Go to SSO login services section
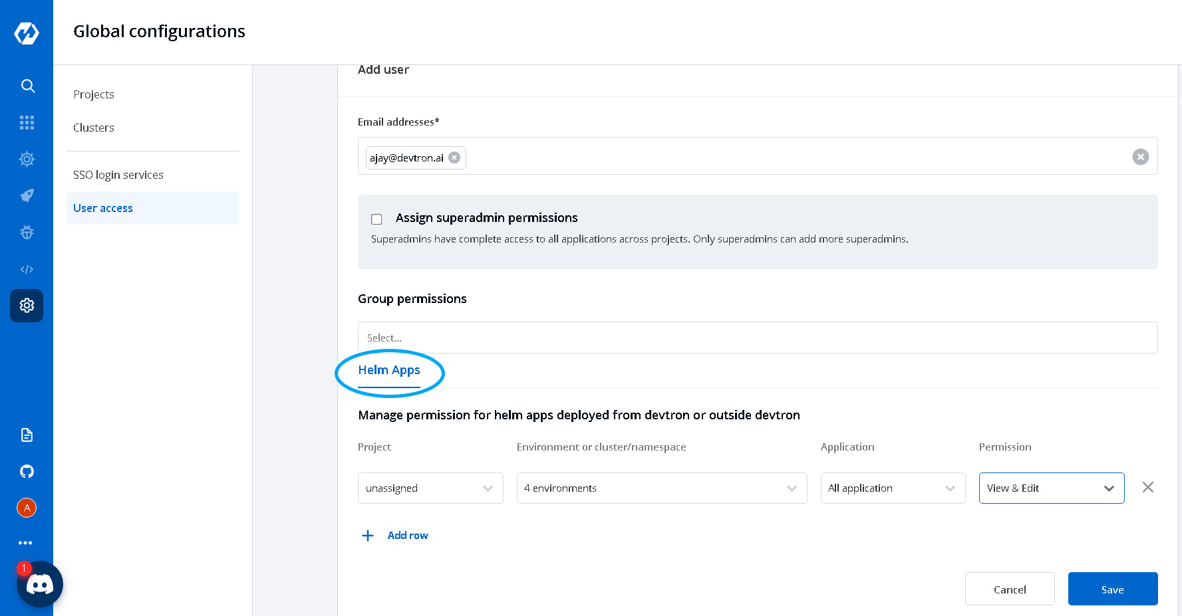 118,175
